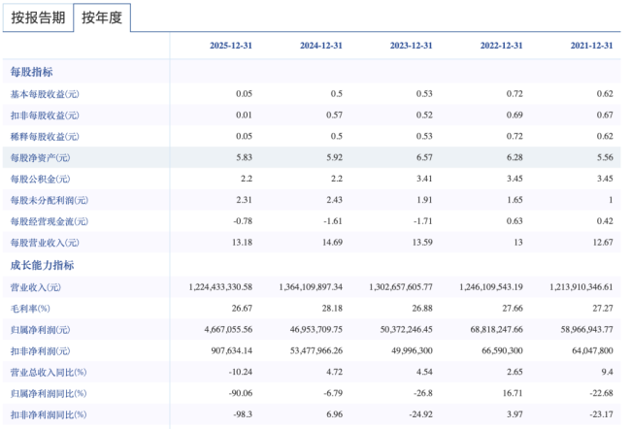Click the 2.31 undistributed profit cell
Viewport: 631px width, 429px height.
click(245, 200)
